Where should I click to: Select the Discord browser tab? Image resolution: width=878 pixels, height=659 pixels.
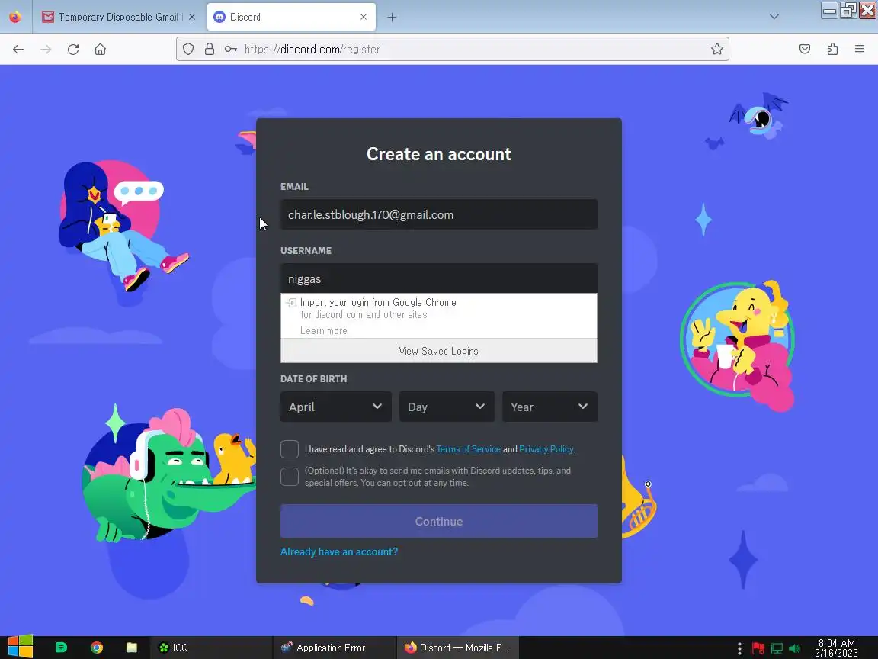(291, 17)
